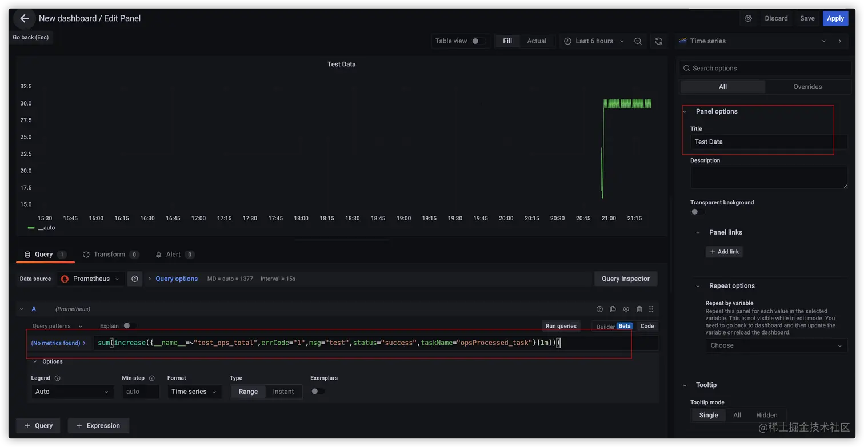
Task: Switch to Code query mode
Action: pos(647,326)
